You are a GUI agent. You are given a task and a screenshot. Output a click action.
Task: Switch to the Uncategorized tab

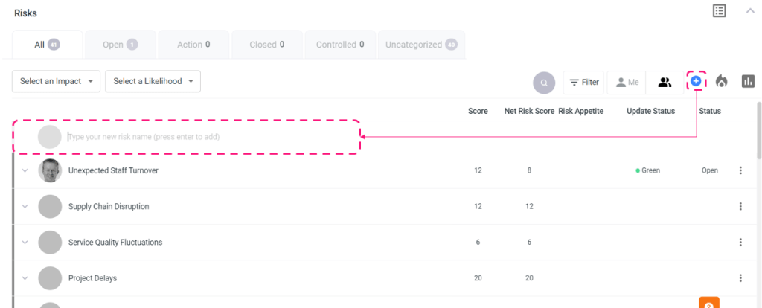coord(421,45)
